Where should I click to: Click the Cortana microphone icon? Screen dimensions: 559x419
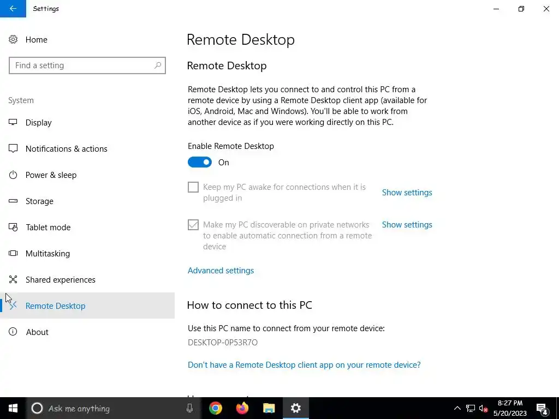pyautogui.click(x=189, y=408)
